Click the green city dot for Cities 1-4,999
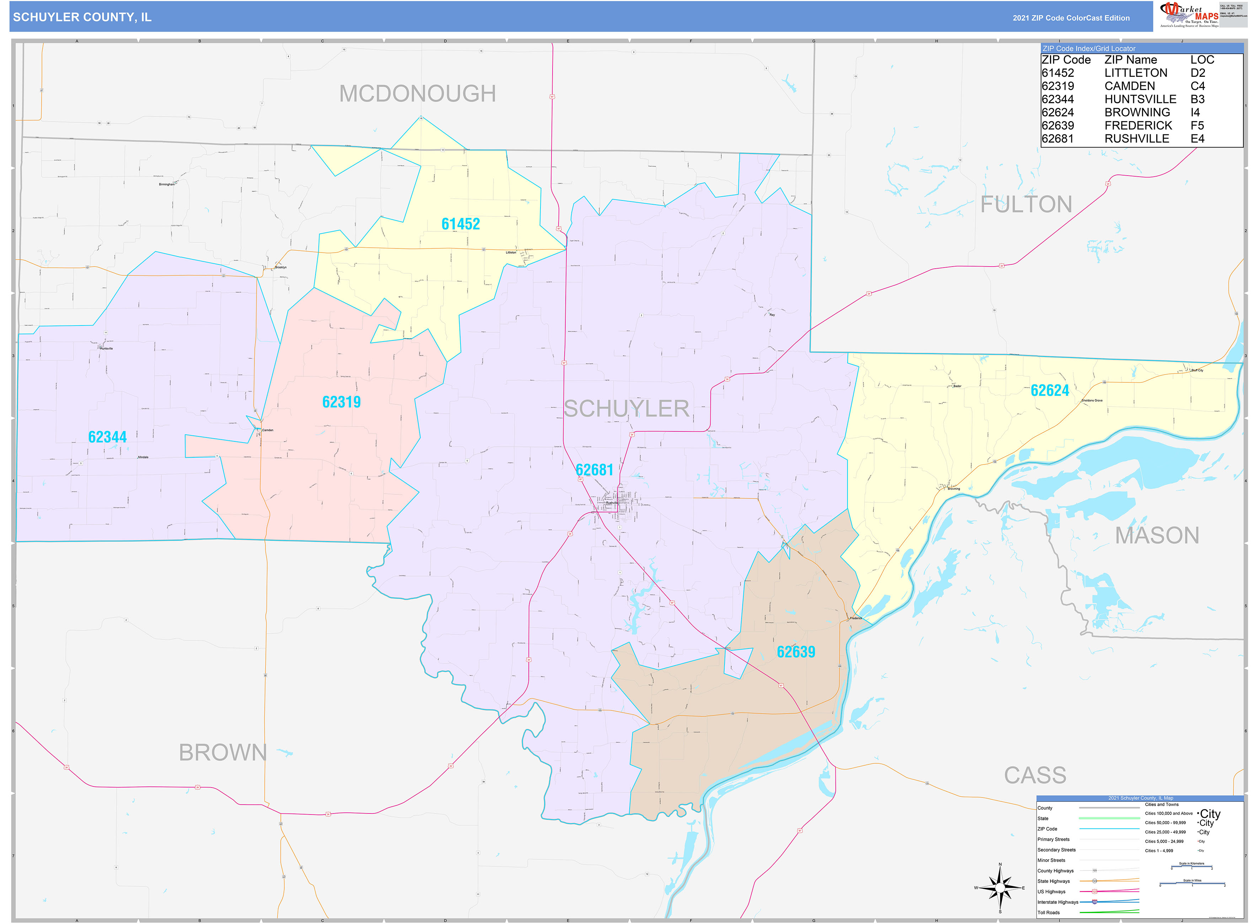This screenshot has height=924, width=1254. 1198,851
